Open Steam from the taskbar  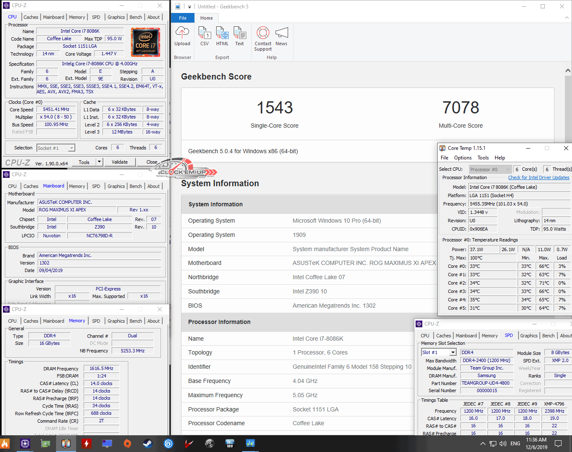click(148, 444)
